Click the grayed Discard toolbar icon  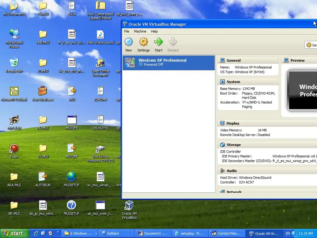(x=173, y=45)
